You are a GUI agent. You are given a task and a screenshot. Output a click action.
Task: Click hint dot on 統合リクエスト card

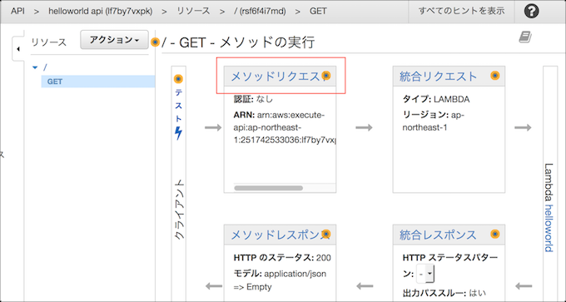click(495, 75)
